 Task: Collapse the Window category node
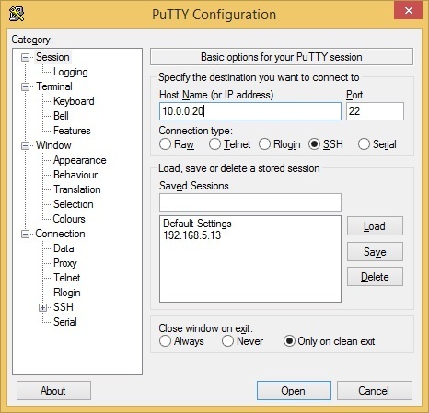[25, 145]
